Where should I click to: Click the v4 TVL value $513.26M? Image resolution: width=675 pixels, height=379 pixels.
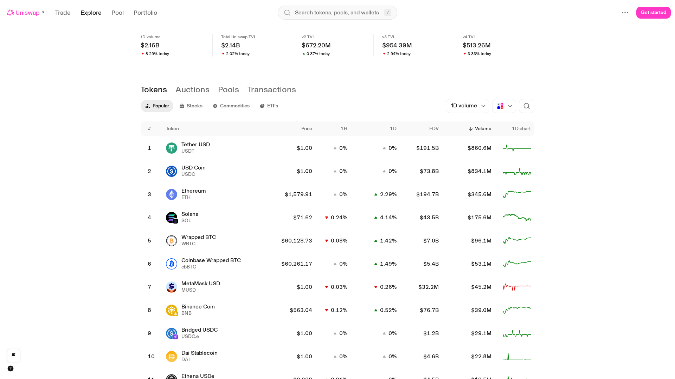(x=477, y=45)
